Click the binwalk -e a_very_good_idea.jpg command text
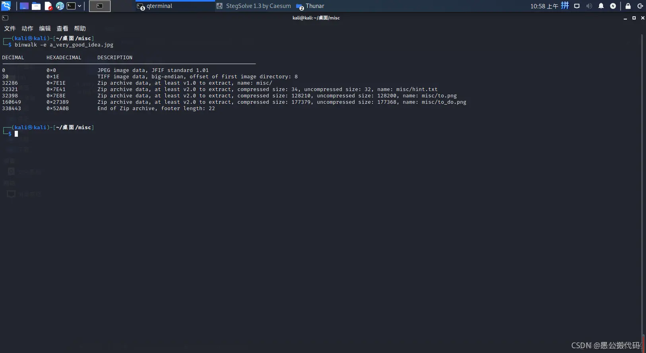Screen dimensions: 646x353 (x=64, y=45)
